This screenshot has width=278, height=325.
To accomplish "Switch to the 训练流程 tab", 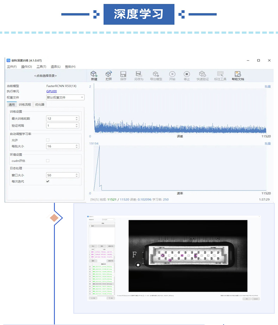I will 25,105.
